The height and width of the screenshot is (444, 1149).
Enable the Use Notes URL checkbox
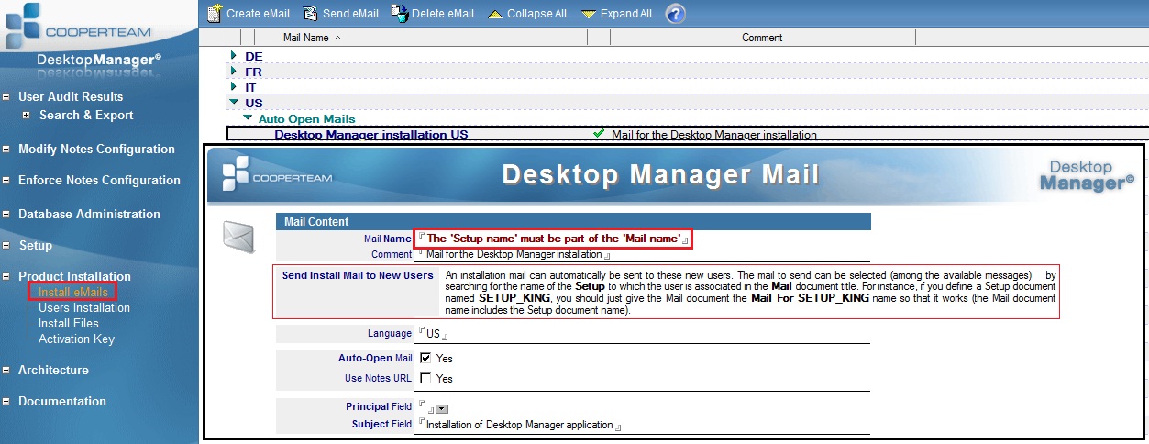coord(425,378)
